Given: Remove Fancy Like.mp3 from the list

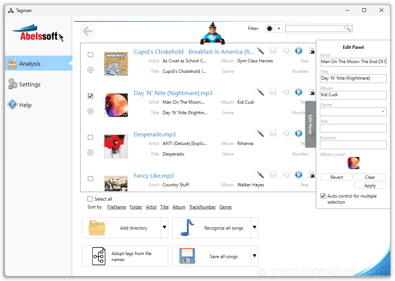Looking at the screenshot, I should [x=312, y=175].
